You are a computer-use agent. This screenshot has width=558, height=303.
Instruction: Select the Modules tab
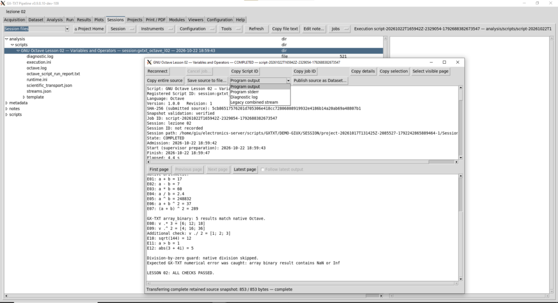pyautogui.click(x=177, y=20)
